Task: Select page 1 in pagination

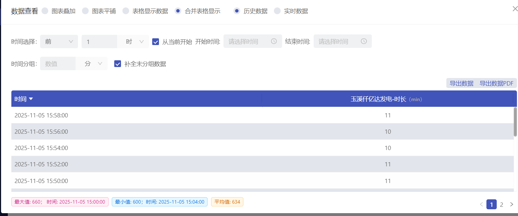Action: click(491, 204)
